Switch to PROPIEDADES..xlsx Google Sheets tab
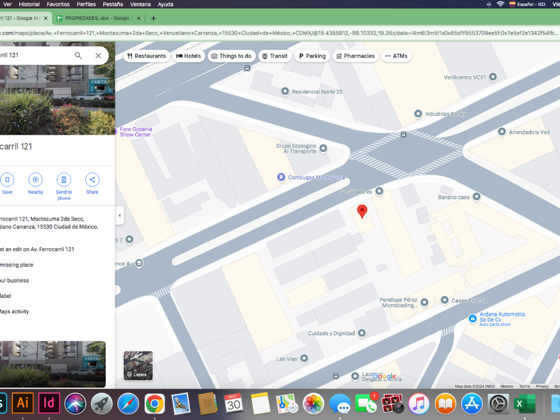560x420 pixels. tap(97, 18)
